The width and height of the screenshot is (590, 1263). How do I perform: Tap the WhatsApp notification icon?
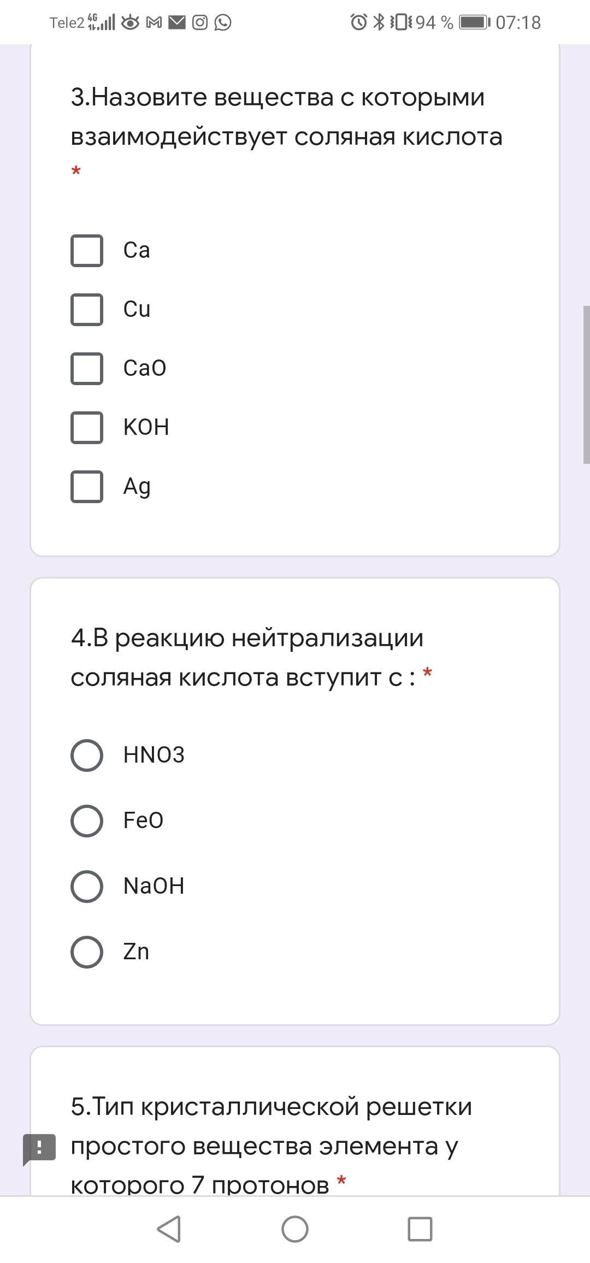(223, 22)
